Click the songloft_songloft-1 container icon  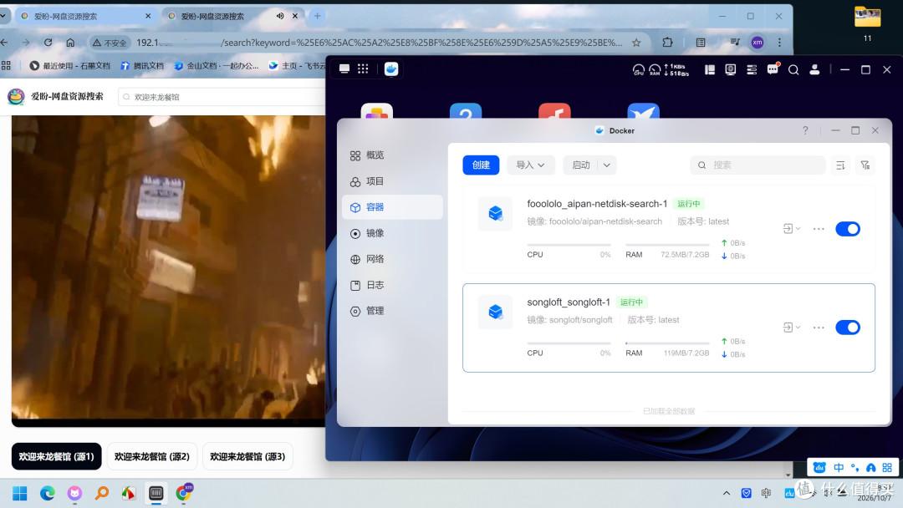[x=495, y=312]
